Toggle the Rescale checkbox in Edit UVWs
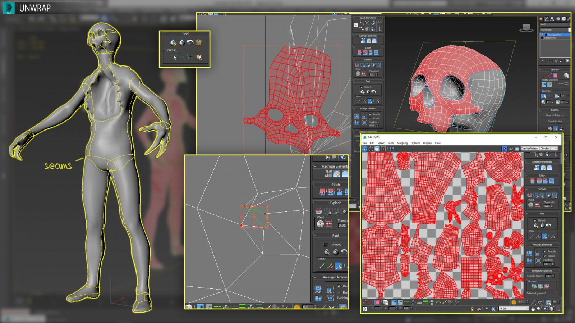 click(545, 251)
